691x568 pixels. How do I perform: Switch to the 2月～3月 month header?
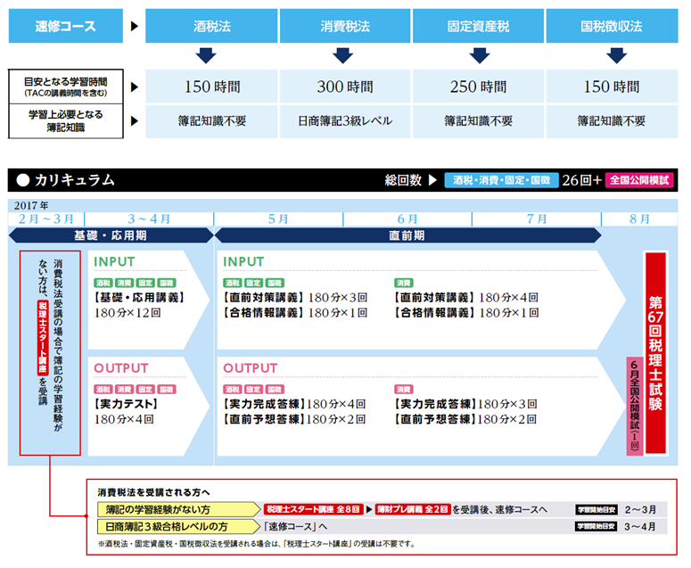pos(47,218)
